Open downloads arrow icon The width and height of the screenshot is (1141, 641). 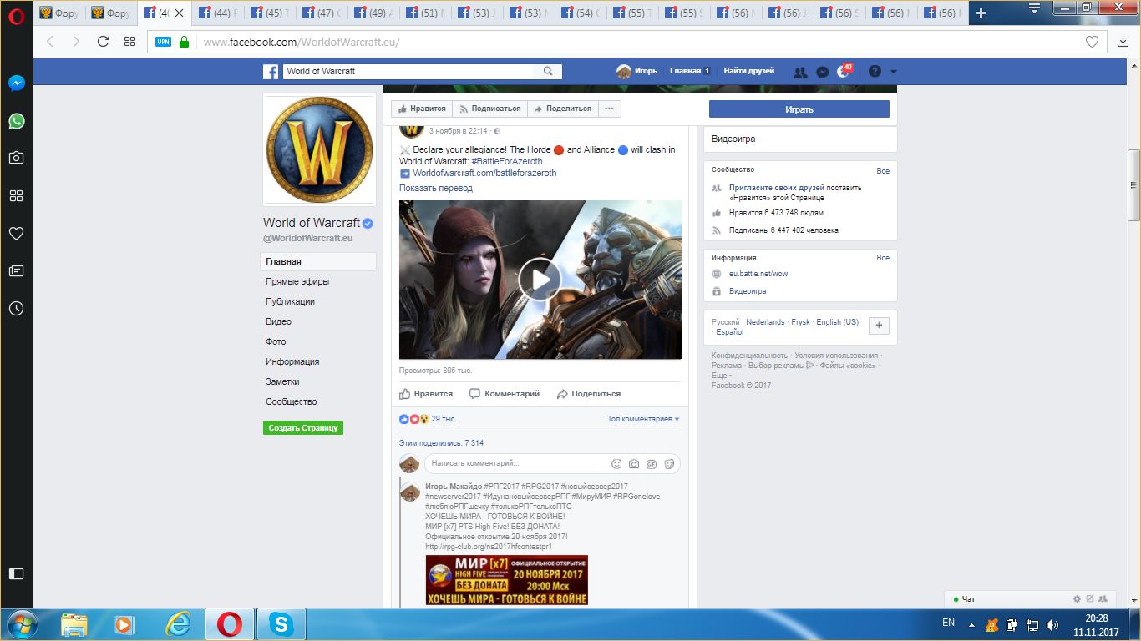tap(1123, 42)
